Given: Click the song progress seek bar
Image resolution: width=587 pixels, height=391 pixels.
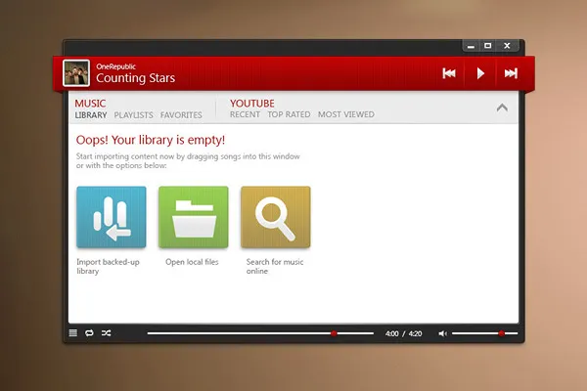Looking at the screenshot, I should [x=259, y=333].
